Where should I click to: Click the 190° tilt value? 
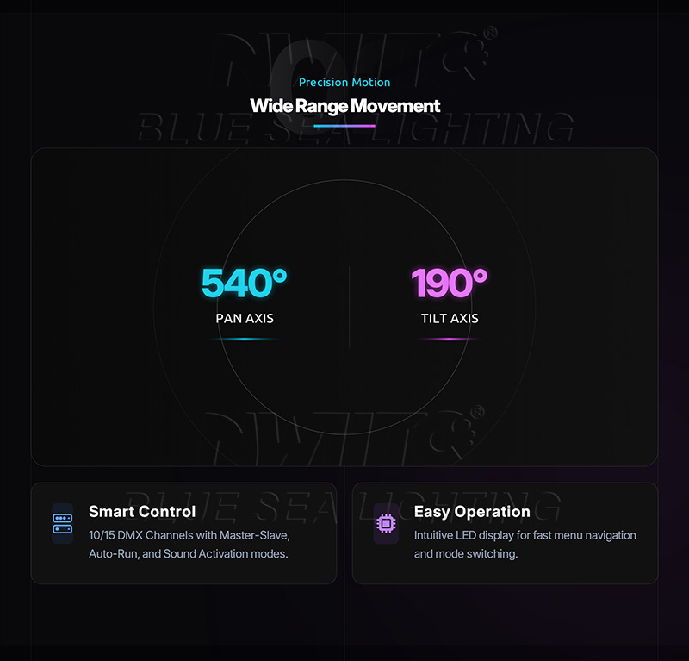tap(449, 284)
